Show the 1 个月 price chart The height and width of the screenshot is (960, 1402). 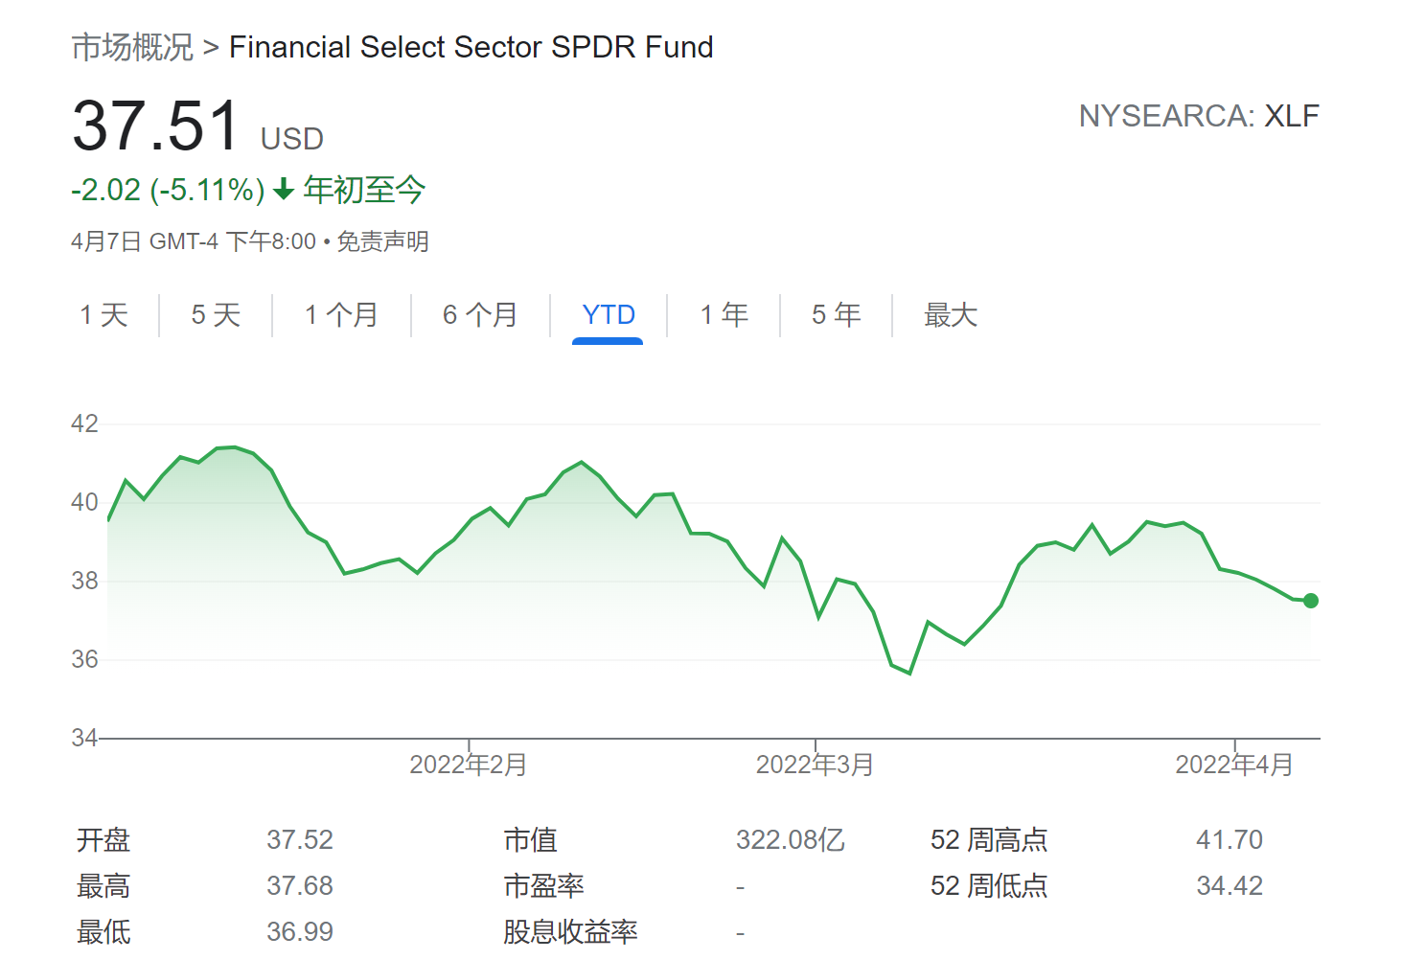coord(341,315)
